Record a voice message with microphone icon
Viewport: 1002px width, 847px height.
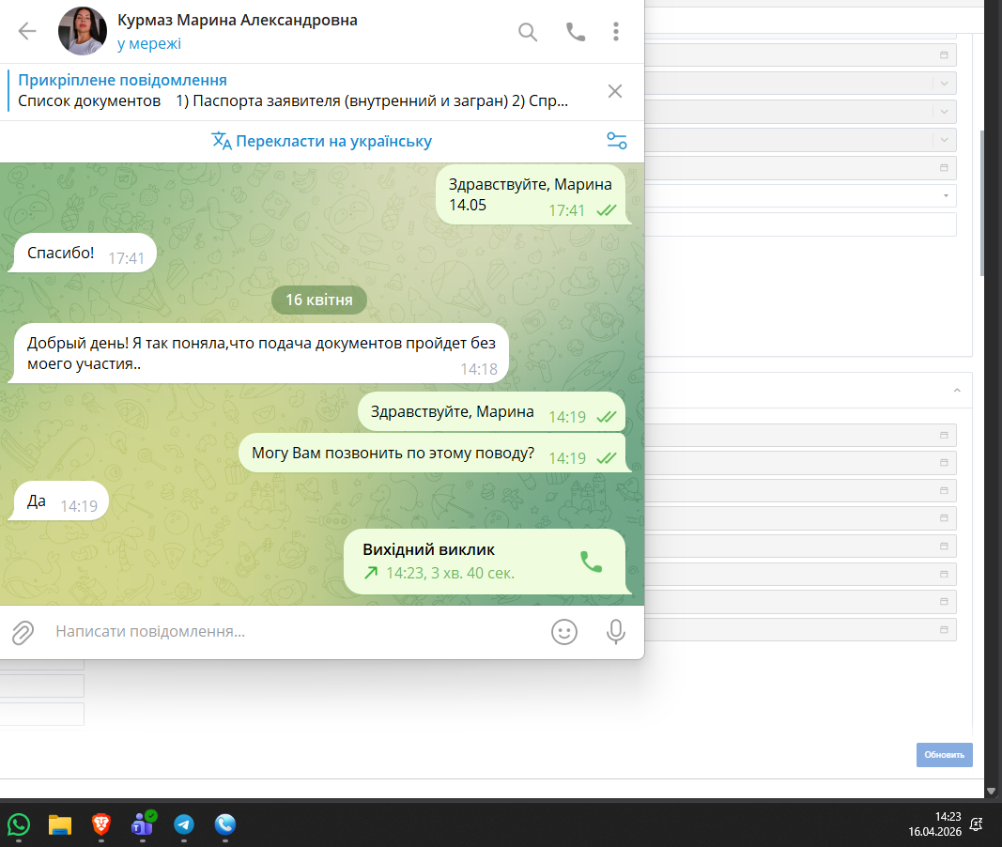615,632
